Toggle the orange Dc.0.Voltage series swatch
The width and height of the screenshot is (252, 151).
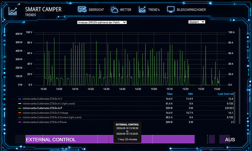[x=20, y=113]
